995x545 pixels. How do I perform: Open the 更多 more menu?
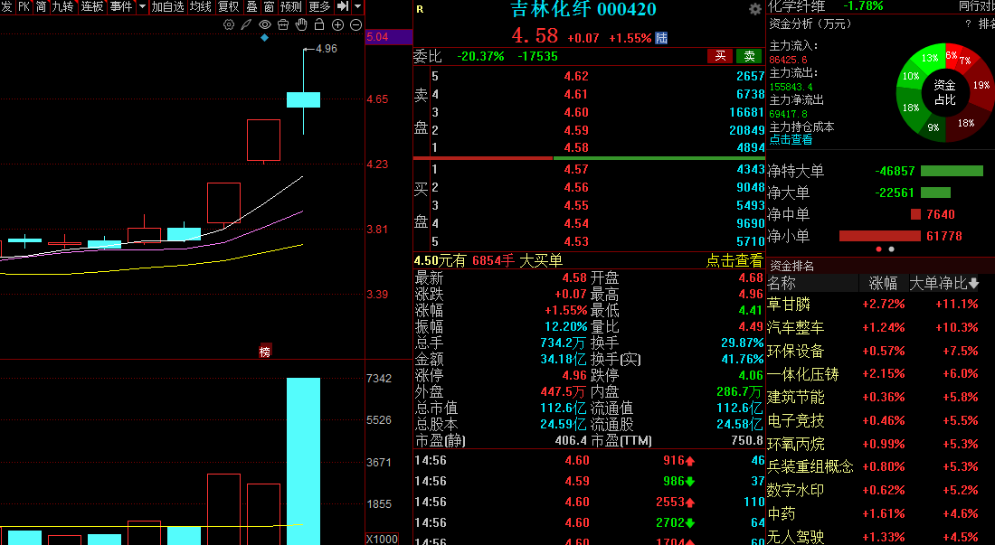[319, 6]
